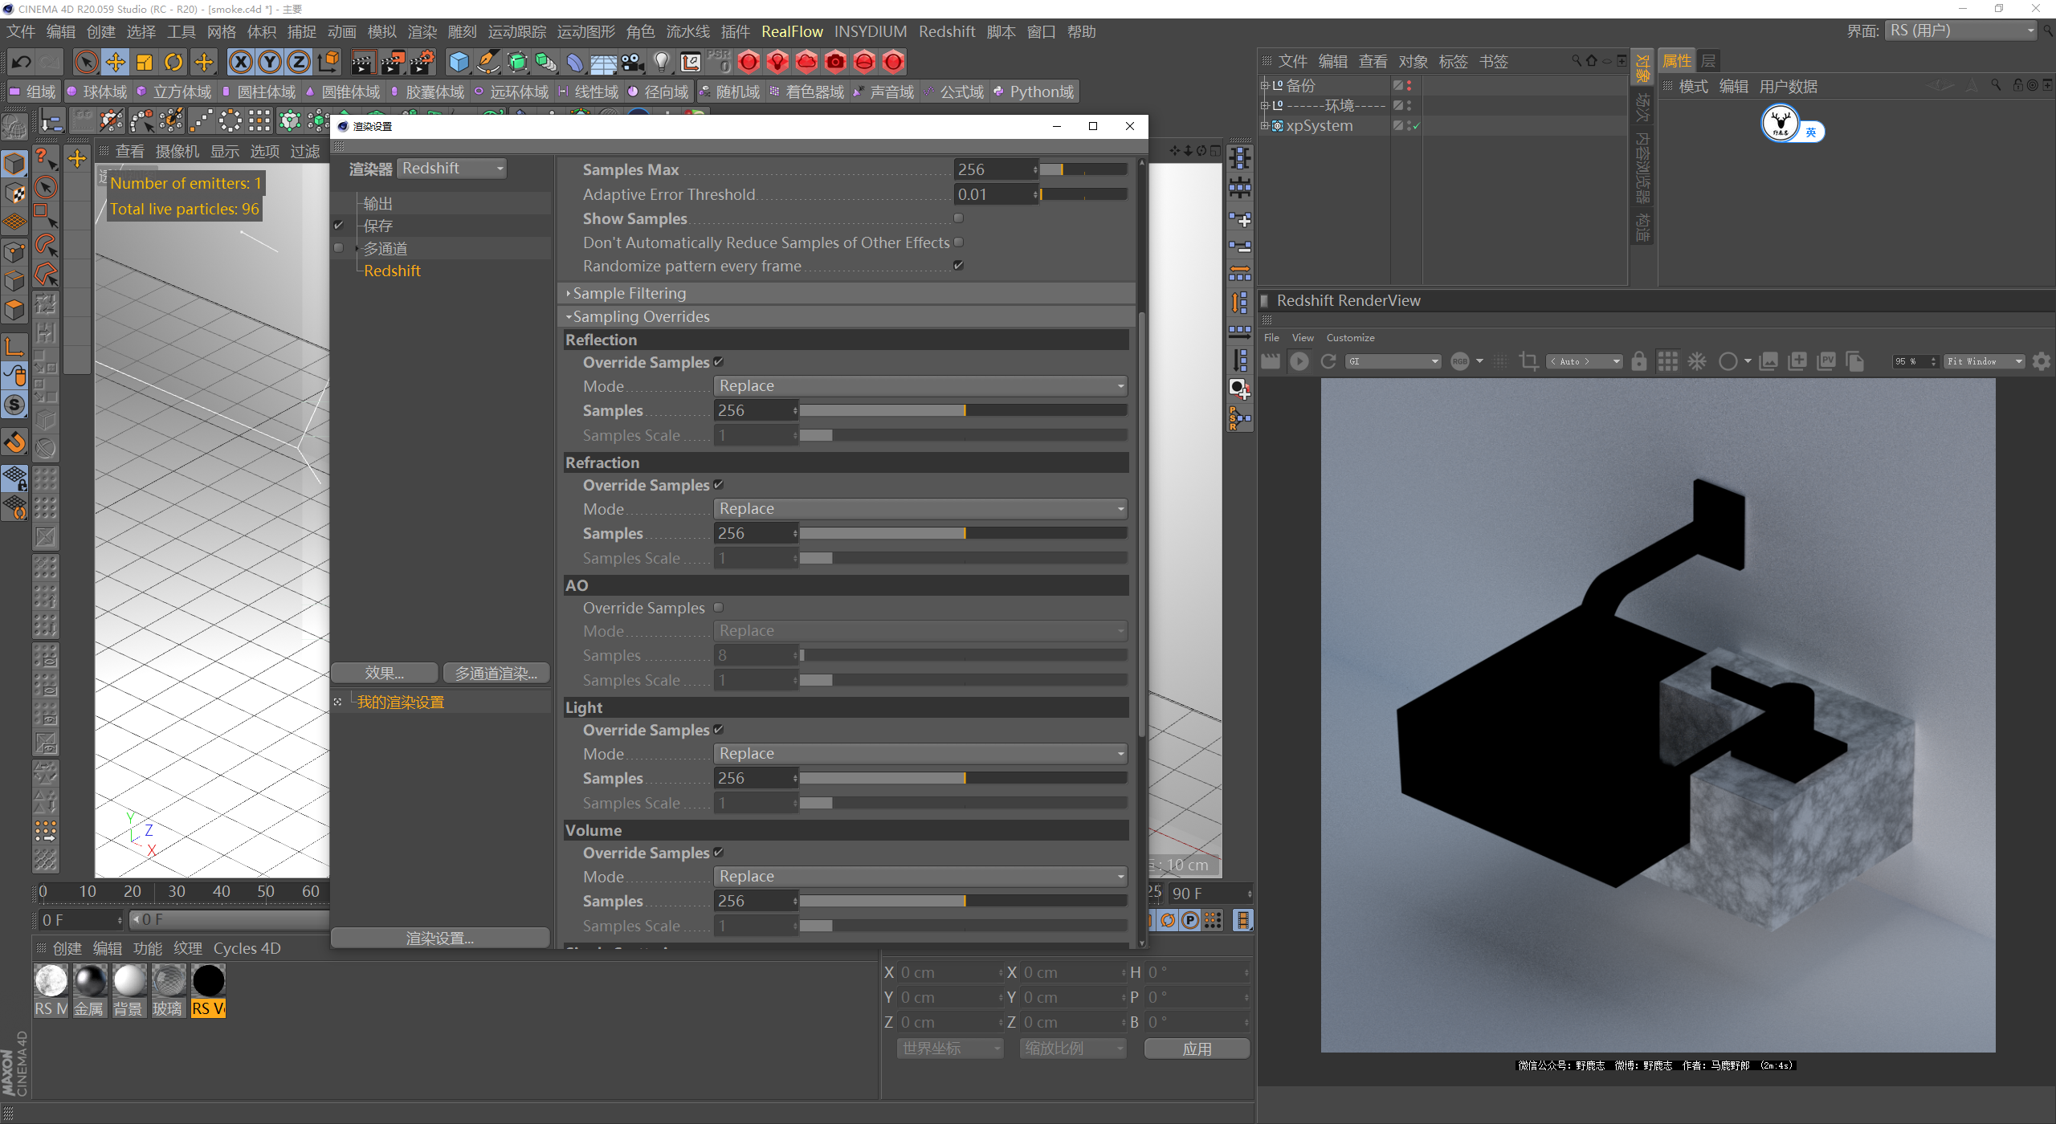
Task: Open the INSYDIUM menu
Action: (x=871, y=32)
